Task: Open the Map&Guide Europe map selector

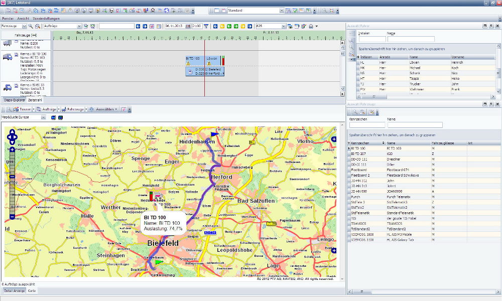Action: click(43, 117)
